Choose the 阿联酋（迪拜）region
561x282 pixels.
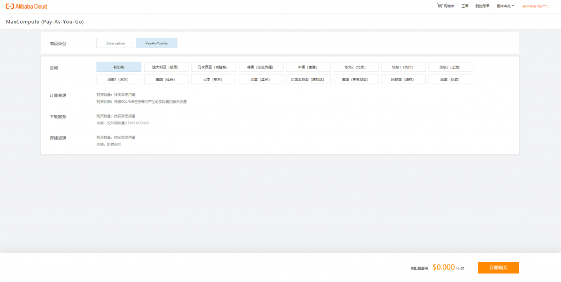click(403, 79)
